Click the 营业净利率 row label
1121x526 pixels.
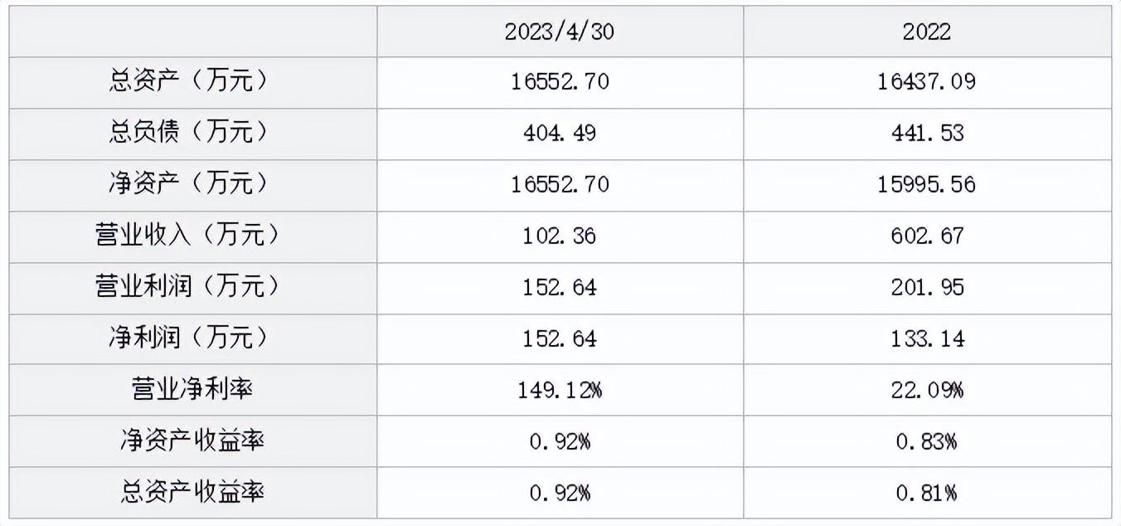(191, 389)
